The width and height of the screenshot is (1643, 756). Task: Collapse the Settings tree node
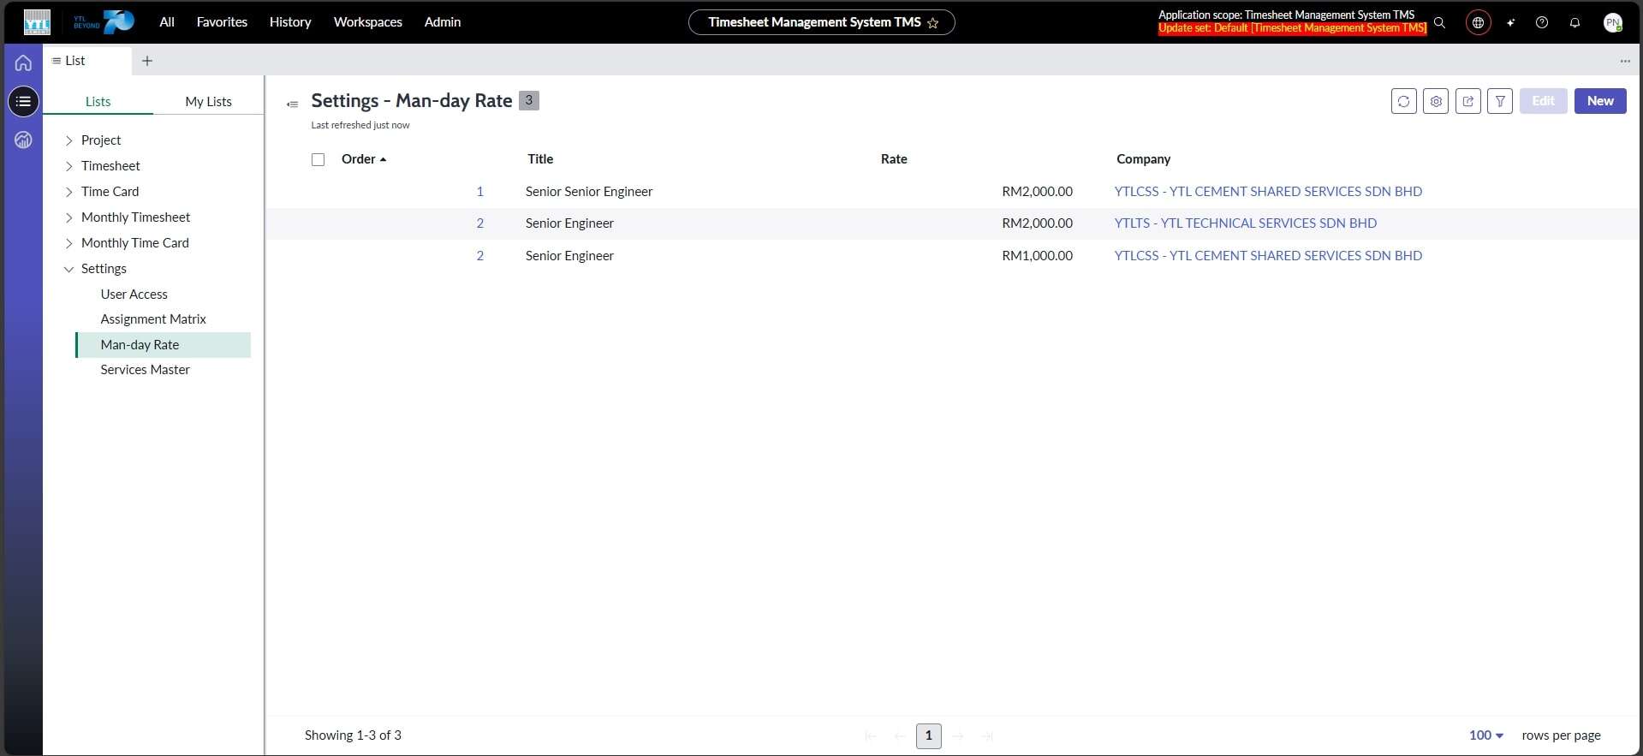click(x=69, y=269)
